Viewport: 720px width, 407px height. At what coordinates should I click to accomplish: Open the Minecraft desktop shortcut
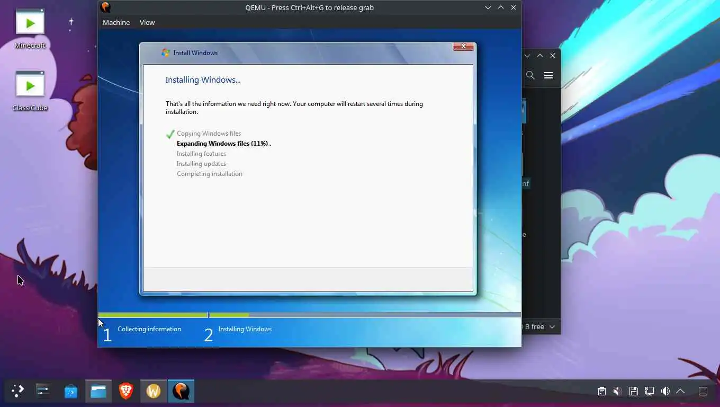[30, 29]
